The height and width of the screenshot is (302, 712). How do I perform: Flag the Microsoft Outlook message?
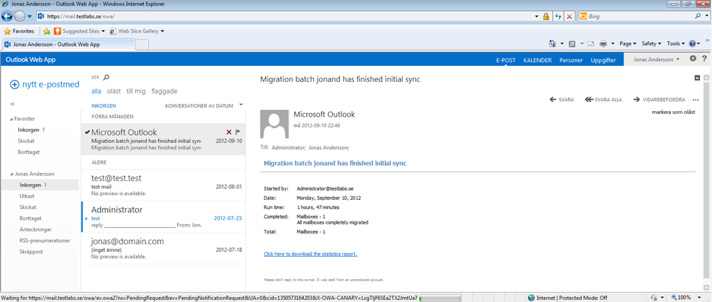(x=238, y=132)
